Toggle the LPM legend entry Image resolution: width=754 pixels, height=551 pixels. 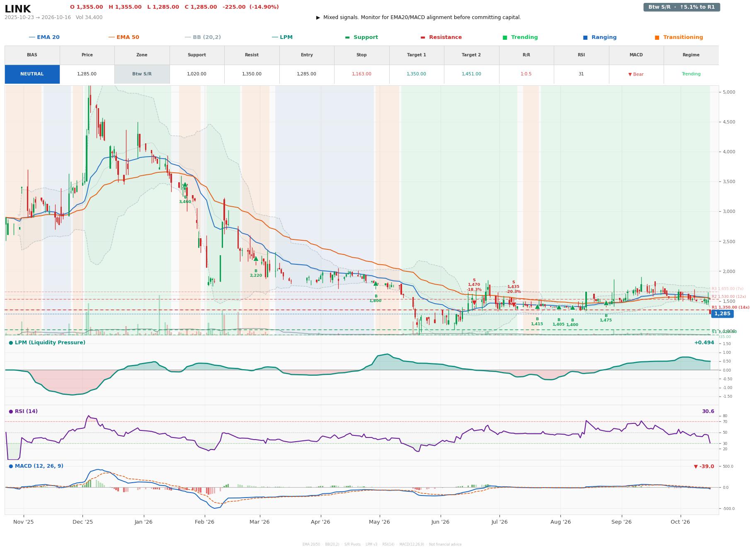(282, 37)
